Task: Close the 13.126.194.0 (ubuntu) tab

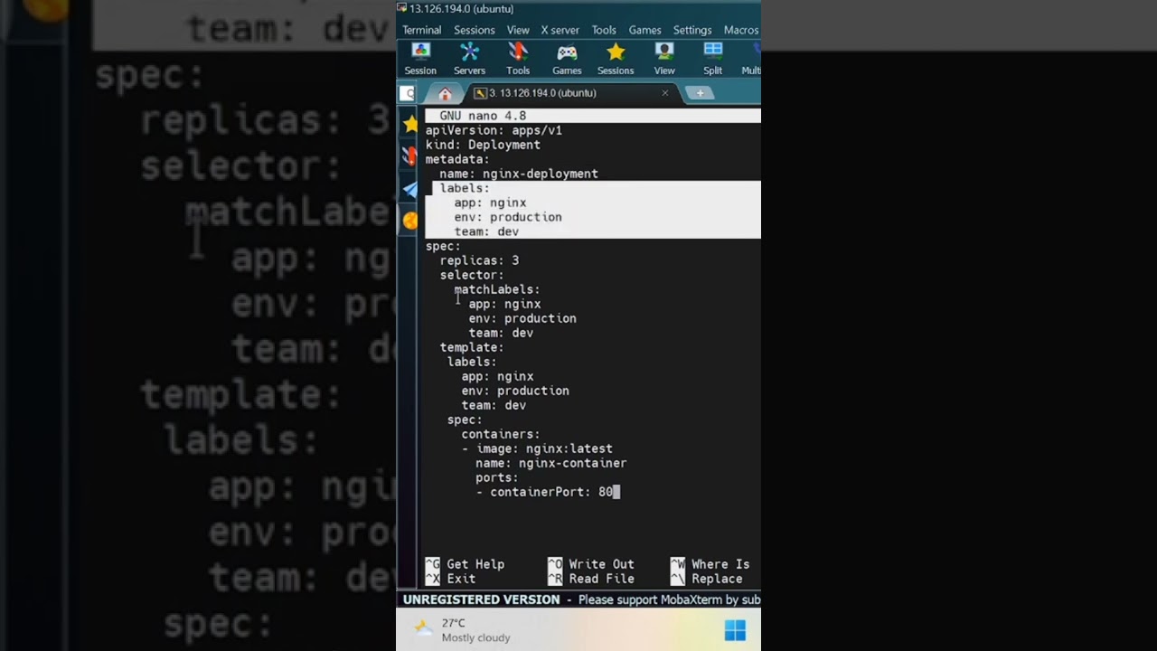Action: [665, 93]
